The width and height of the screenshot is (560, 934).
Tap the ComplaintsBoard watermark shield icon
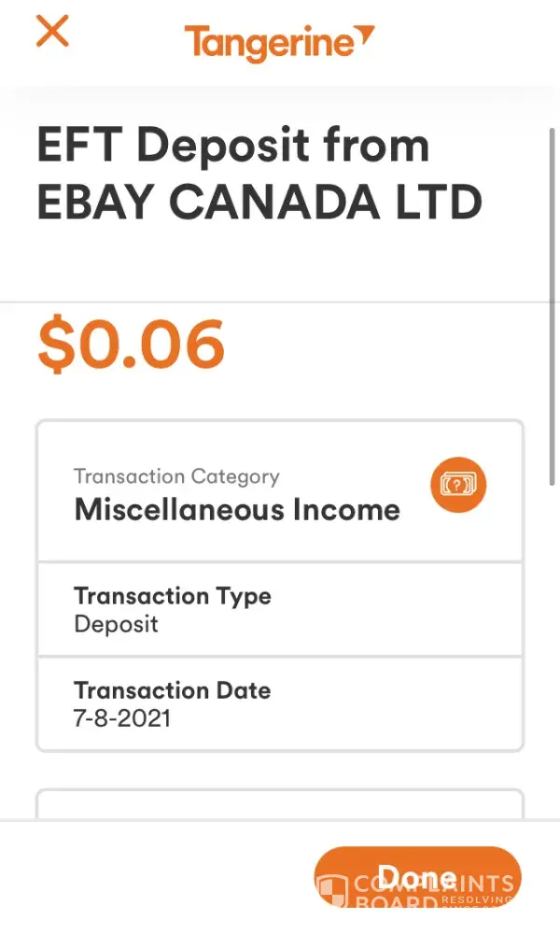(332, 892)
